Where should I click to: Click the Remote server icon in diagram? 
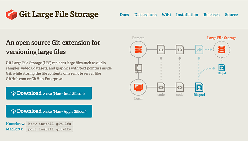pos(138,50)
